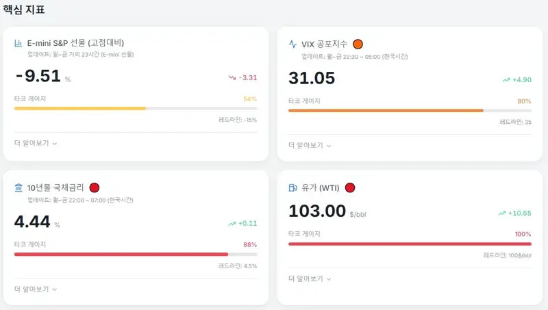Click the bank icon beside 10년물 국채금리
The width and height of the screenshot is (548, 310).
pyautogui.click(x=18, y=188)
